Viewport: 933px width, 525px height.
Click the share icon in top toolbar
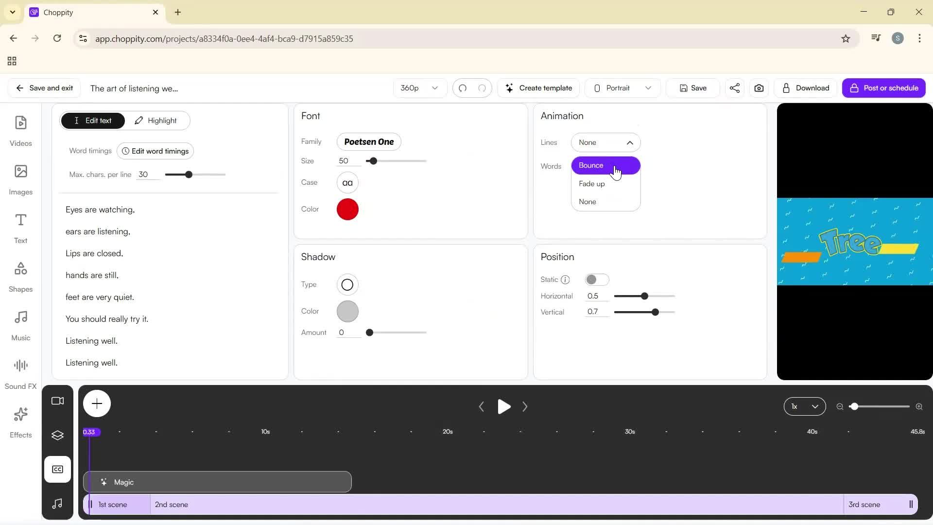734,88
